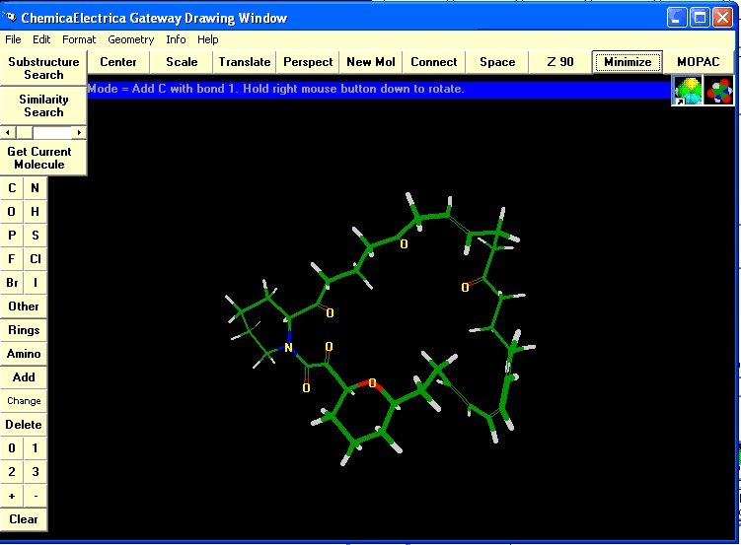Click the mode status message bar
This screenshot has height=545, width=741.
click(379, 89)
